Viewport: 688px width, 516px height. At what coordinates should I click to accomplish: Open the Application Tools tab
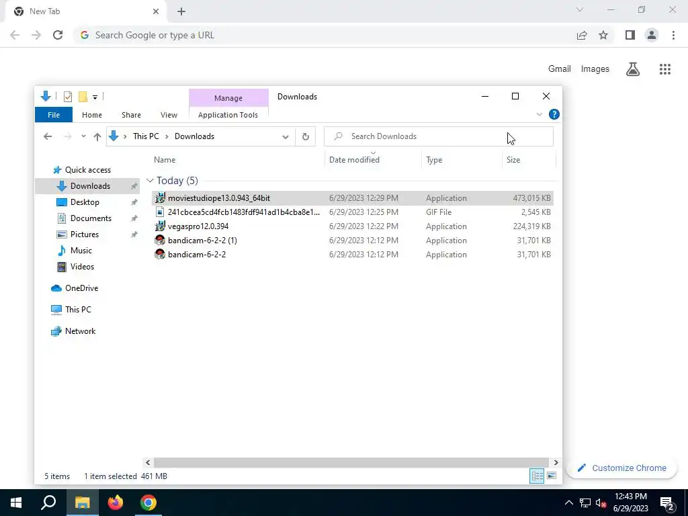point(228,114)
